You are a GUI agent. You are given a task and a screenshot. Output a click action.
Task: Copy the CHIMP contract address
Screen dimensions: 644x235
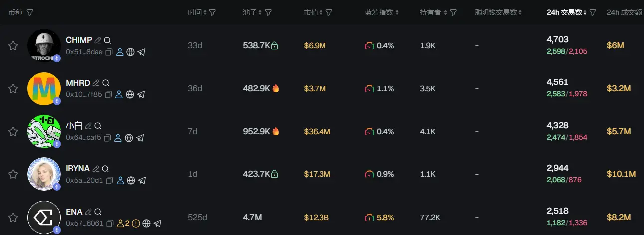point(109,52)
